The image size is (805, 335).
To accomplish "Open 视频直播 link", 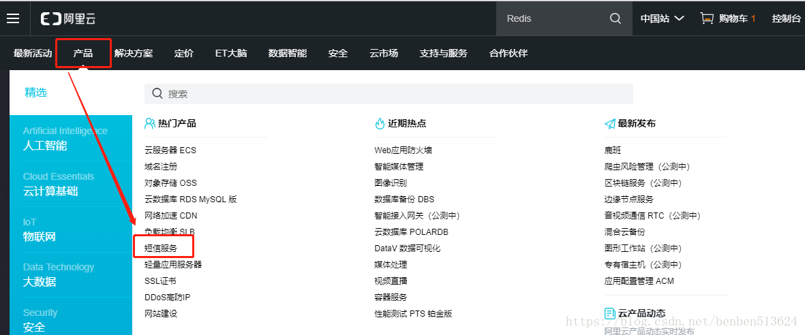I will [x=391, y=281].
